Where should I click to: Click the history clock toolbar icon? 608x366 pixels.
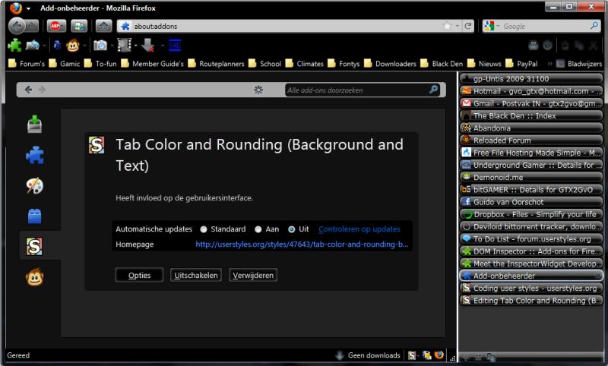click(547, 46)
